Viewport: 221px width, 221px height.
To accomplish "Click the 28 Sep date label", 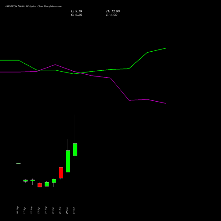I will [x=60, y=210].
